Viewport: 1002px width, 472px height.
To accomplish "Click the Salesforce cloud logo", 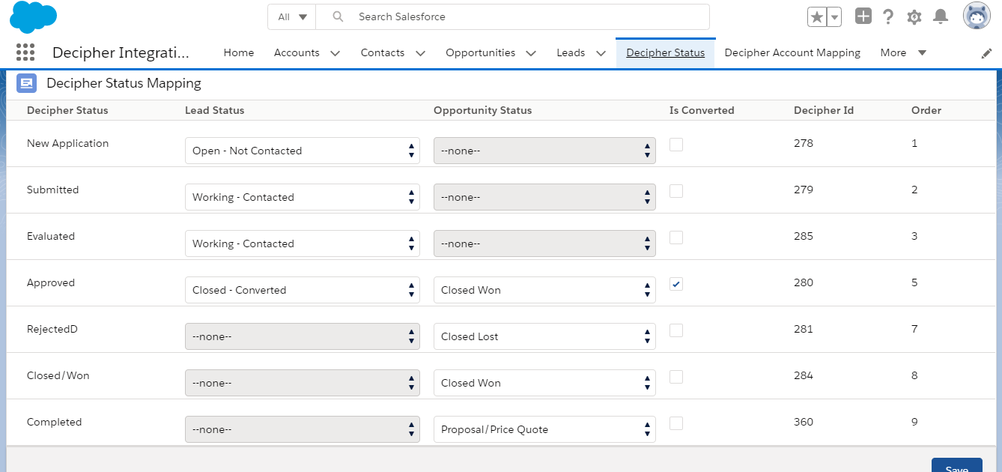I will pyautogui.click(x=34, y=16).
